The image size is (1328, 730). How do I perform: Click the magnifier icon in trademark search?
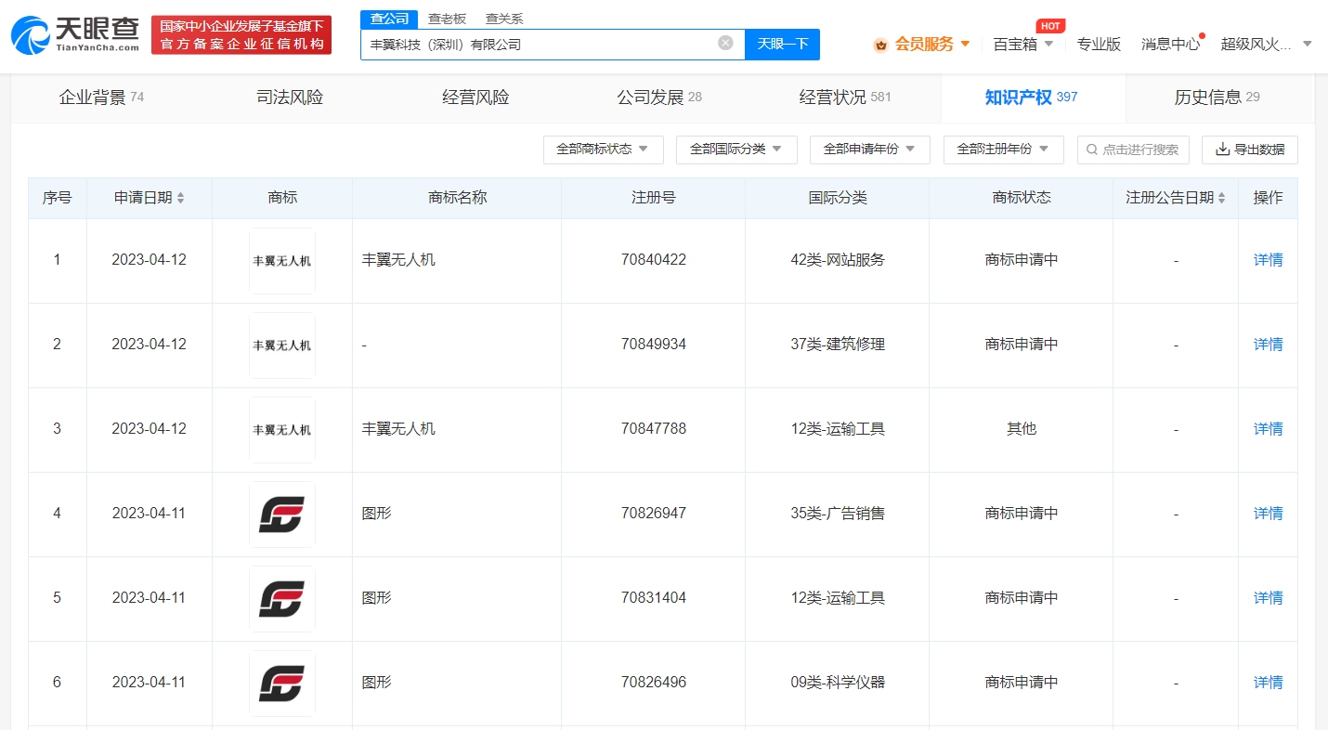(1092, 150)
